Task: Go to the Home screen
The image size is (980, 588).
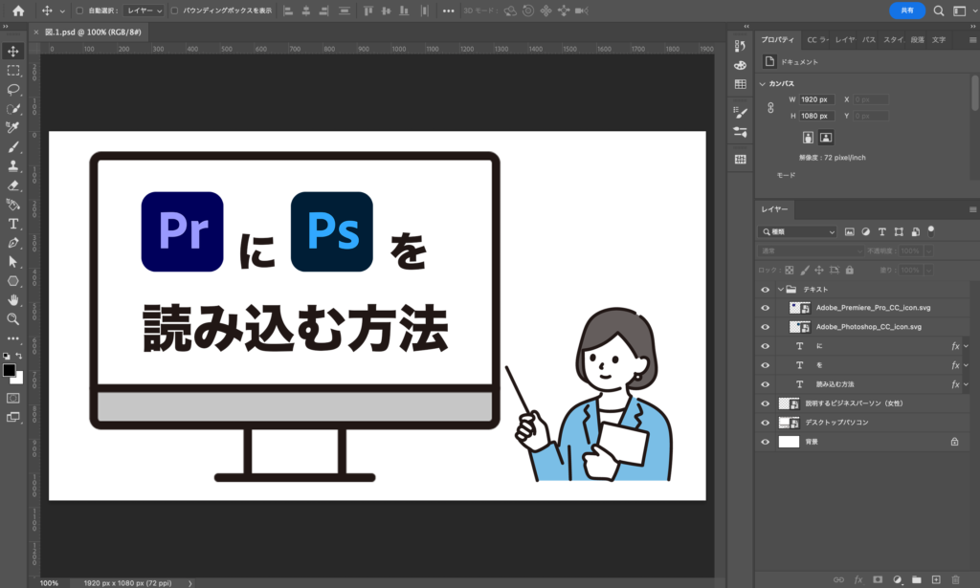Action: click(x=18, y=11)
